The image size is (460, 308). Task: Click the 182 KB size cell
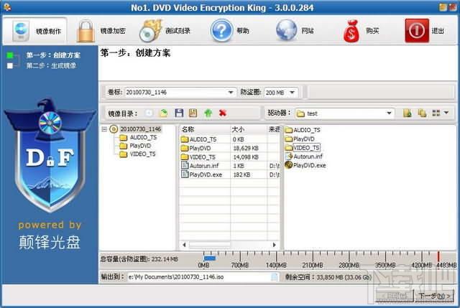(241, 174)
